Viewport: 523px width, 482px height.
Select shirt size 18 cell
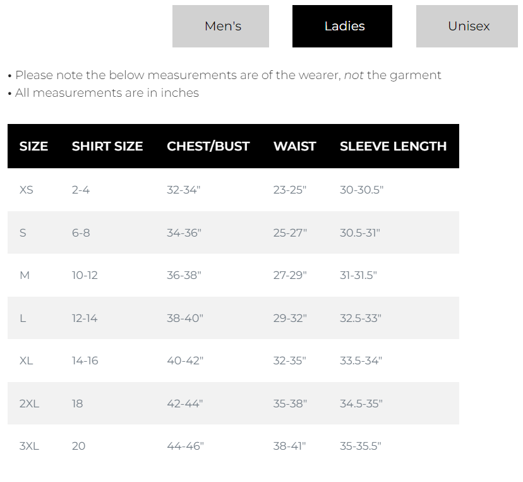coord(77,404)
